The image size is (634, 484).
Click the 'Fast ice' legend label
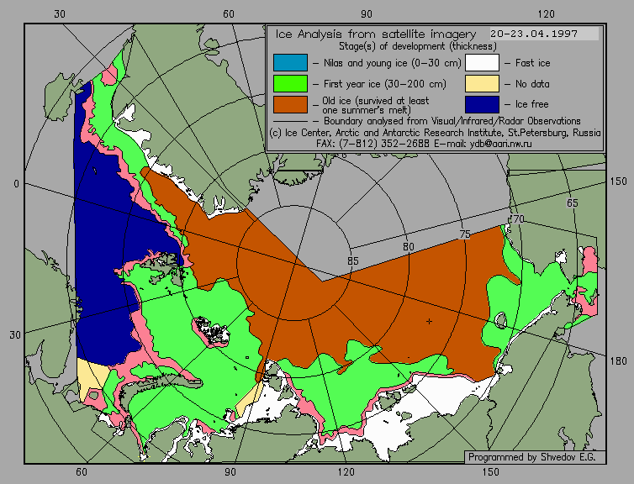coord(532,63)
